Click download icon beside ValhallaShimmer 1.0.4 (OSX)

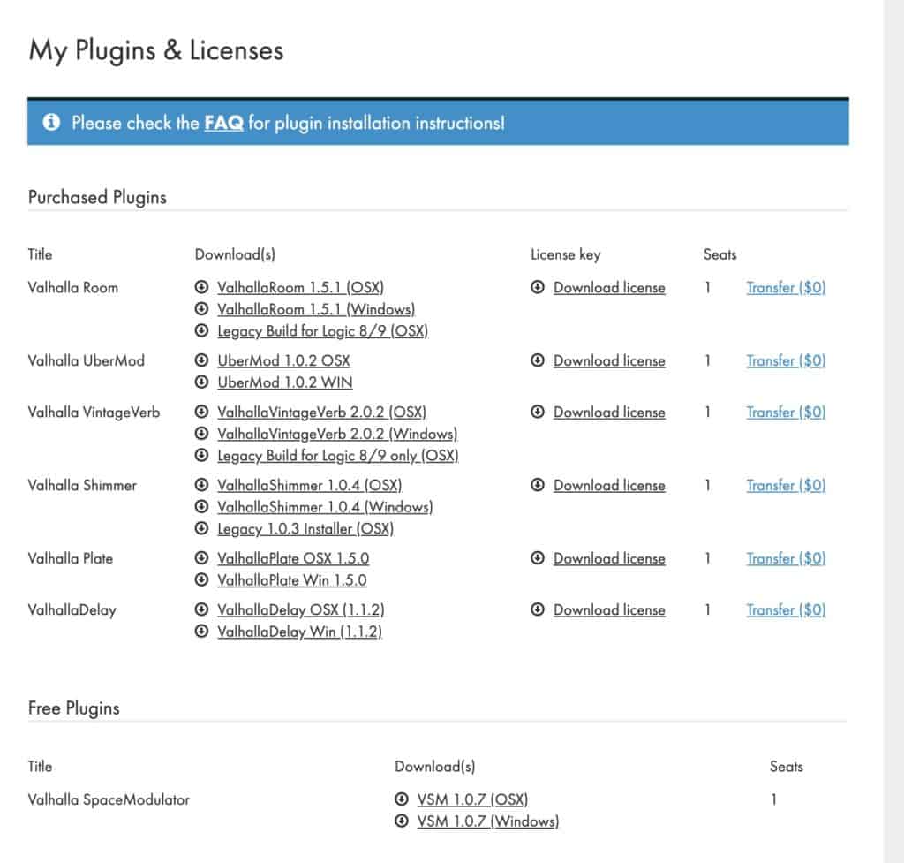(x=201, y=485)
